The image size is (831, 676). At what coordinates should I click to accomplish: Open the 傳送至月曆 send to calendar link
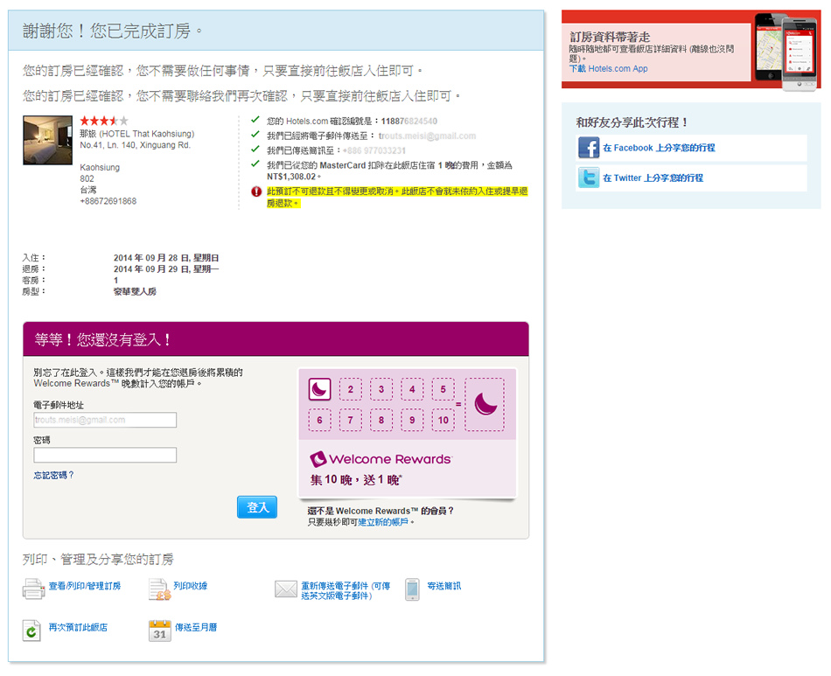pos(196,627)
